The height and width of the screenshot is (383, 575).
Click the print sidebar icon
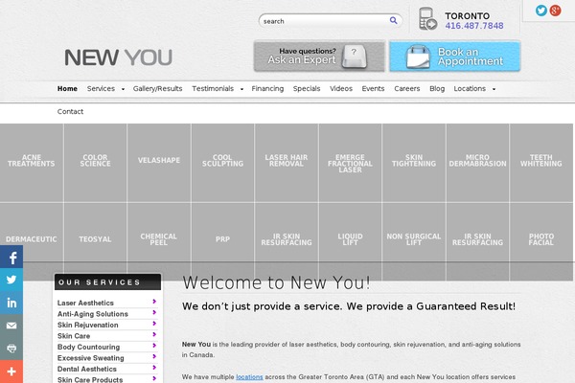click(x=11, y=349)
